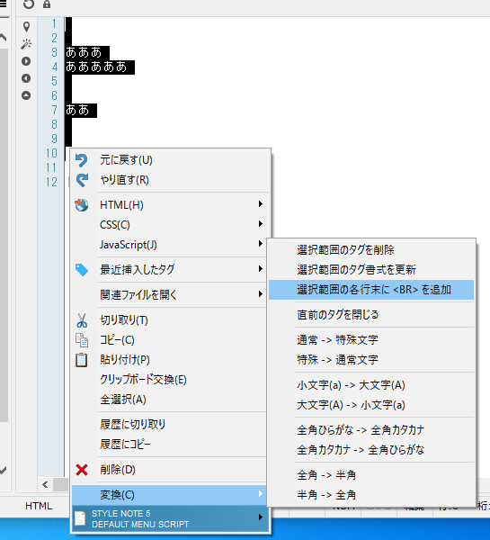Choose 選択範囲のタグ書式を更新 in submenu

[371, 270]
